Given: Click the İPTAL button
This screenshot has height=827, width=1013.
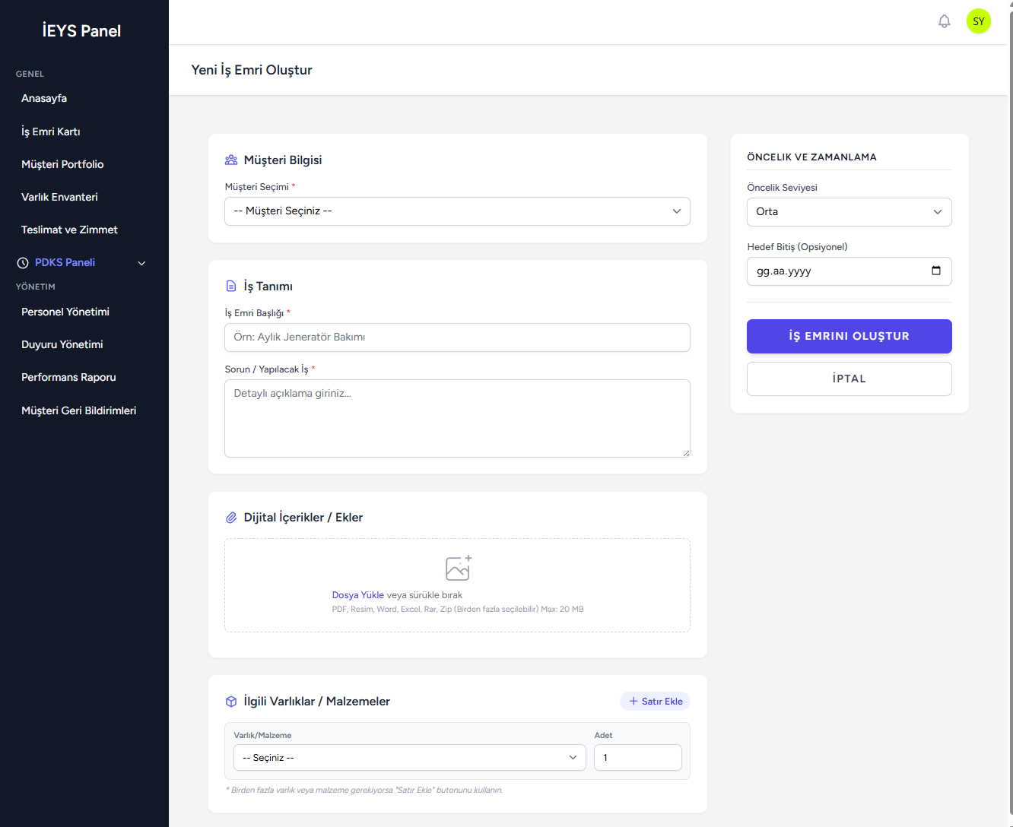Looking at the screenshot, I should tap(849, 379).
